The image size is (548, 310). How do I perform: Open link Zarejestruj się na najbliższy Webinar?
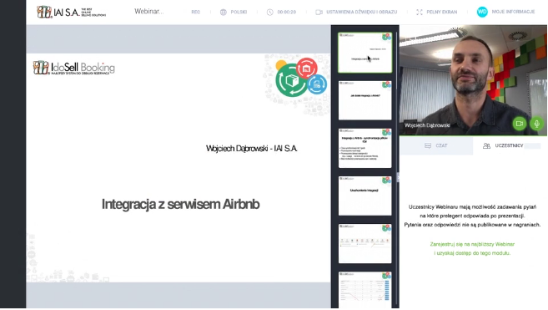coord(472,244)
